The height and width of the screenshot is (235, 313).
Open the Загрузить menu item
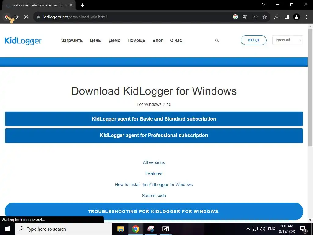pyautogui.click(x=72, y=40)
